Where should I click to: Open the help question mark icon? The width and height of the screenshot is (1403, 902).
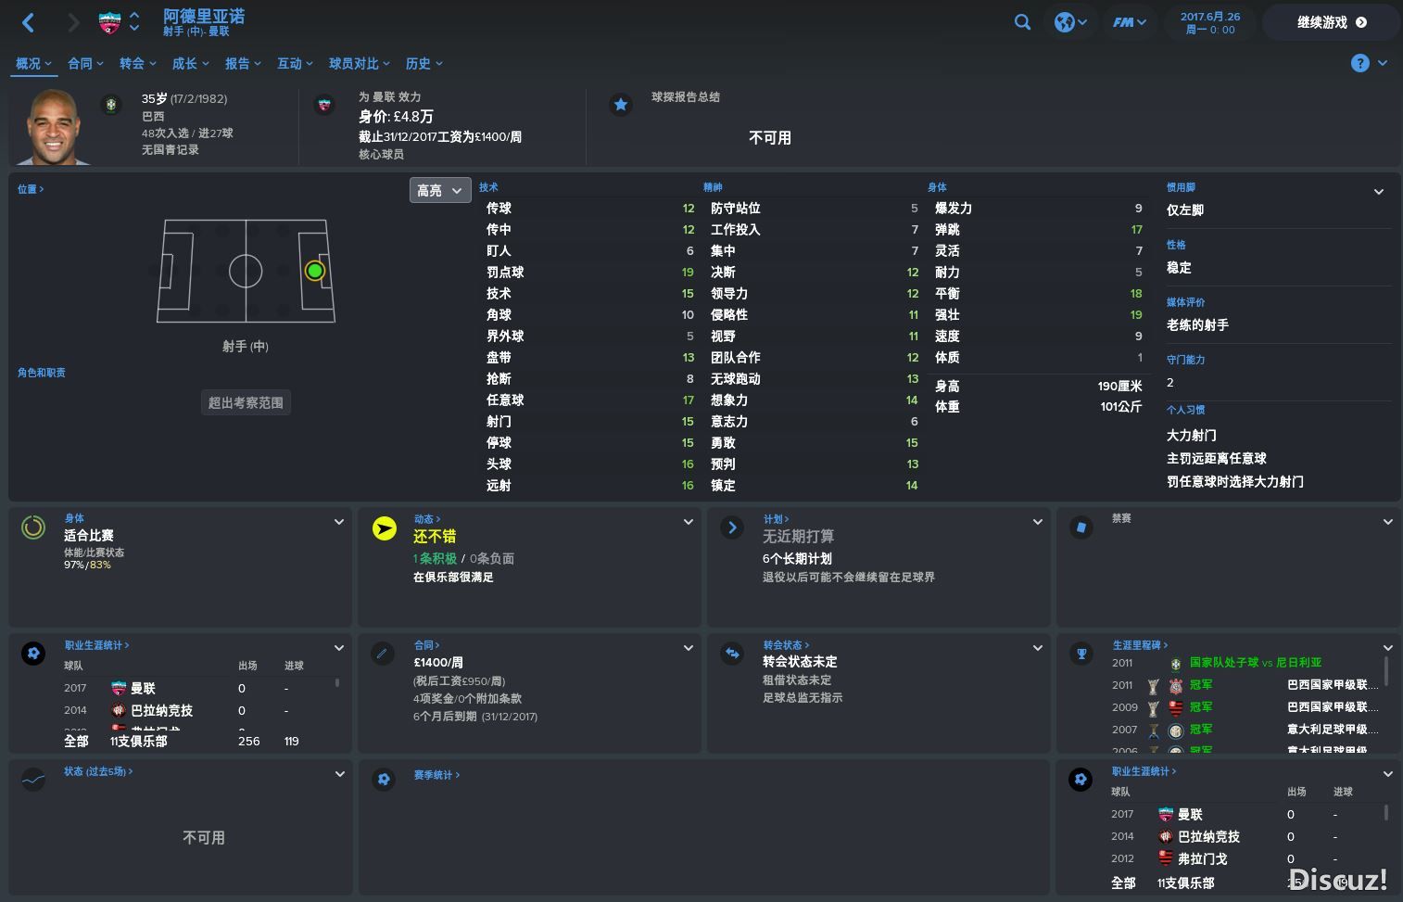[1359, 63]
